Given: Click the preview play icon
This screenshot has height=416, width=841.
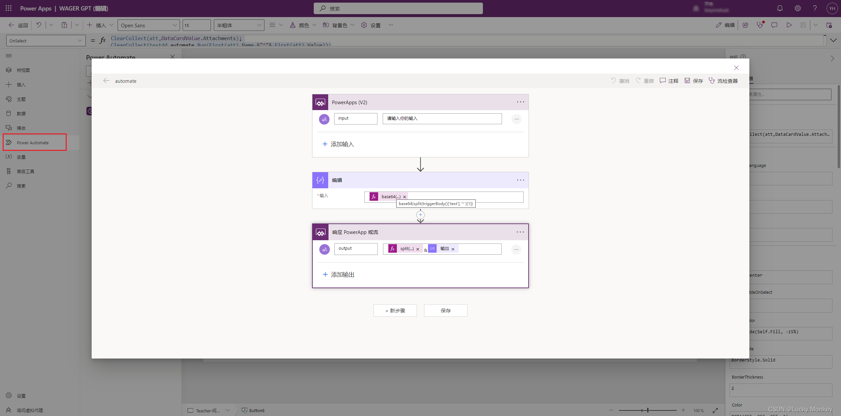Looking at the screenshot, I should (789, 25).
